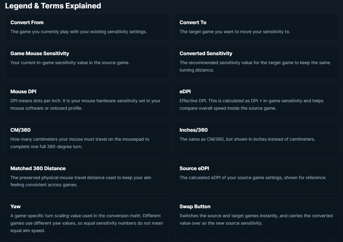Click the Mouse DPI description text
This screenshot has height=242, width=343.
click(x=85, y=104)
